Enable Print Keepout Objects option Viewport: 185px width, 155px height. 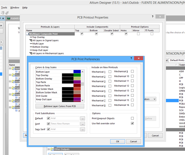pos(132,118)
